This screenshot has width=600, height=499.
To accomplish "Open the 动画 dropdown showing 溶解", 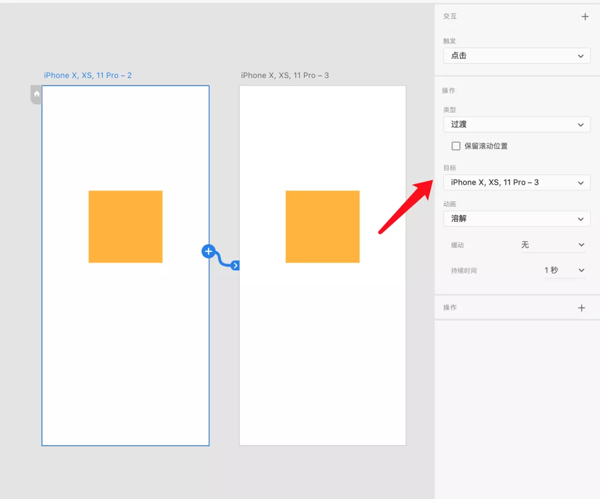I will coord(517,219).
